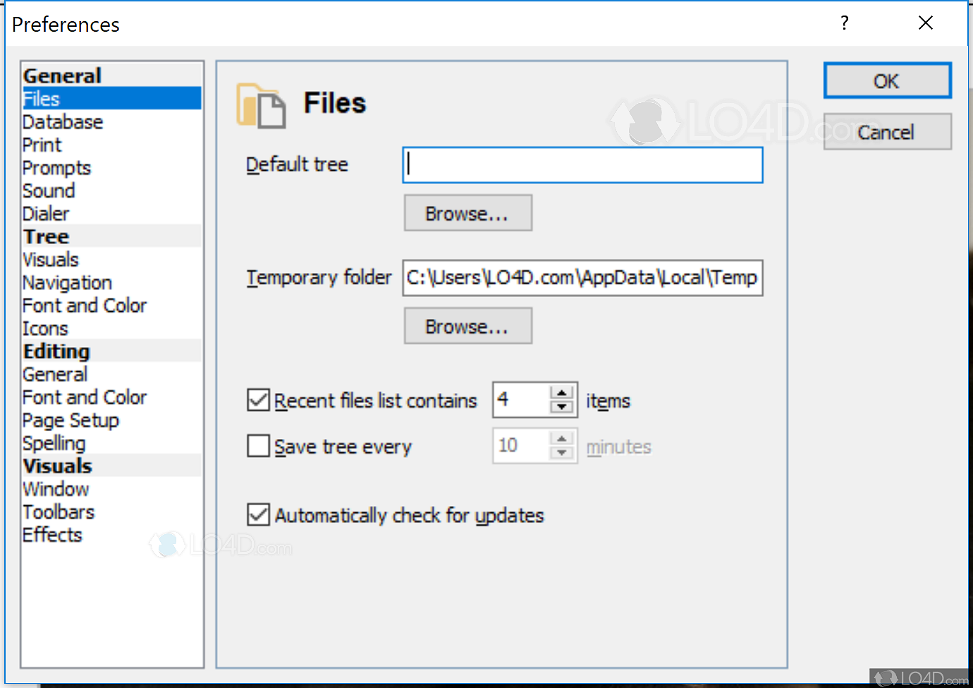Open Navigation settings under Tree
This screenshot has height=688, width=973.
[67, 282]
